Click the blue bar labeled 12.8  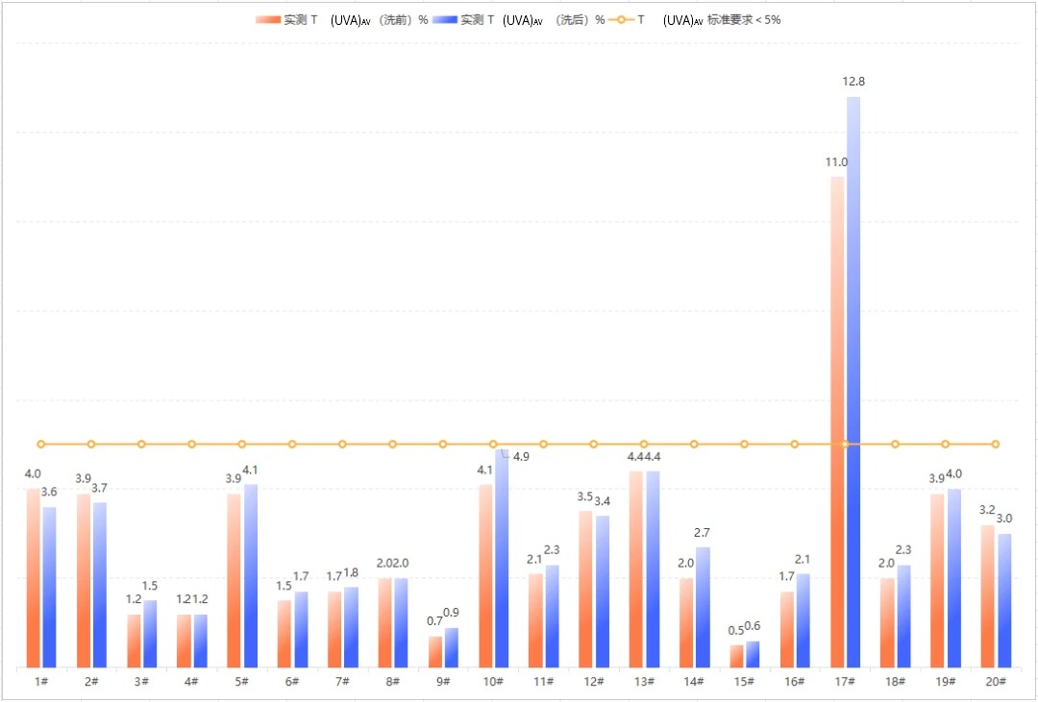(853, 384)
